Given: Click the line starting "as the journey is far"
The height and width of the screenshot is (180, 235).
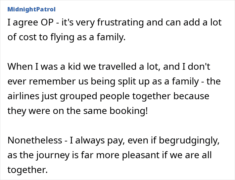Looking at the screenshot, I should click(x=109, y=155).
